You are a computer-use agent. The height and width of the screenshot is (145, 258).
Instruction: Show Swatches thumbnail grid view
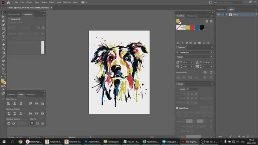click(x=211, y=21)
